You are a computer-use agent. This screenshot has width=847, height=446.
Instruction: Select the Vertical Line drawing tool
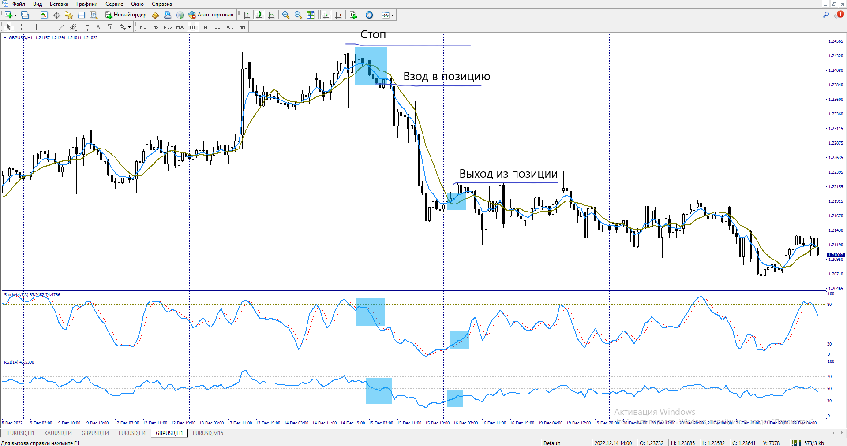click(37, 27)
